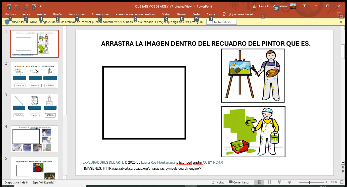Open the Laura Ros Montañana link on slide

(x=158, y=162)
